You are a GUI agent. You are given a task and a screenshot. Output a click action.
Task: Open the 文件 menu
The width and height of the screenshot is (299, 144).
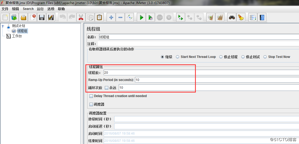pos(5,9)
